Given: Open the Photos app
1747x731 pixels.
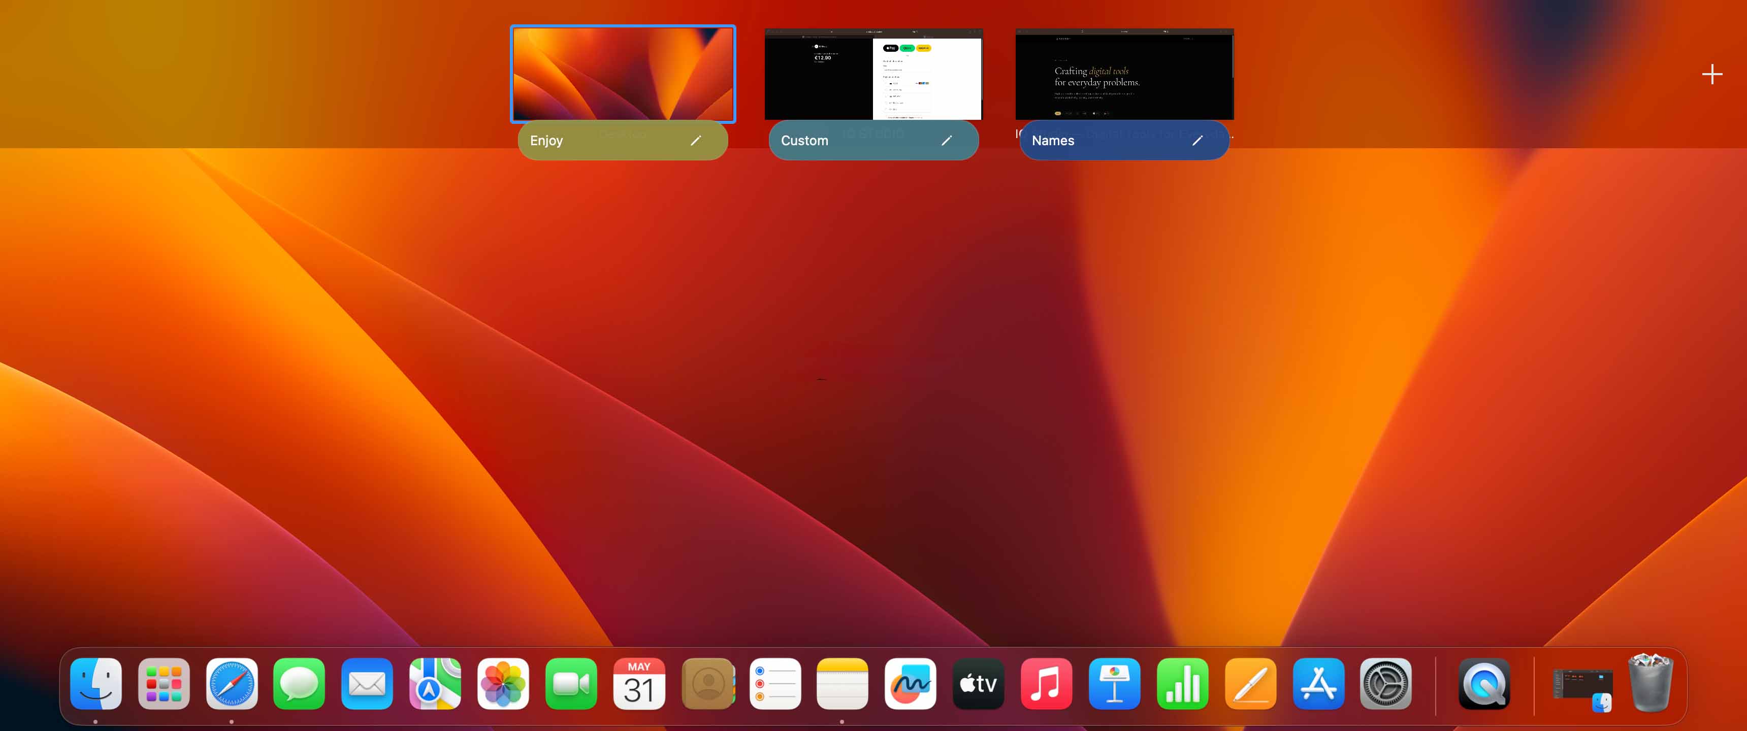Looking at the screenshot, I should (x=503, y=683).
